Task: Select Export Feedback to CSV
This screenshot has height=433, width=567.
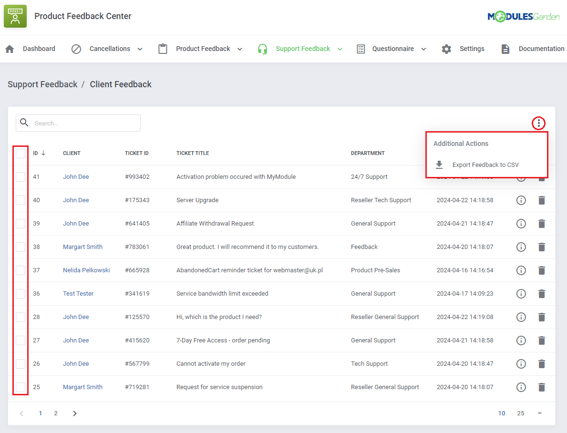Action: [x=485, y=165]
